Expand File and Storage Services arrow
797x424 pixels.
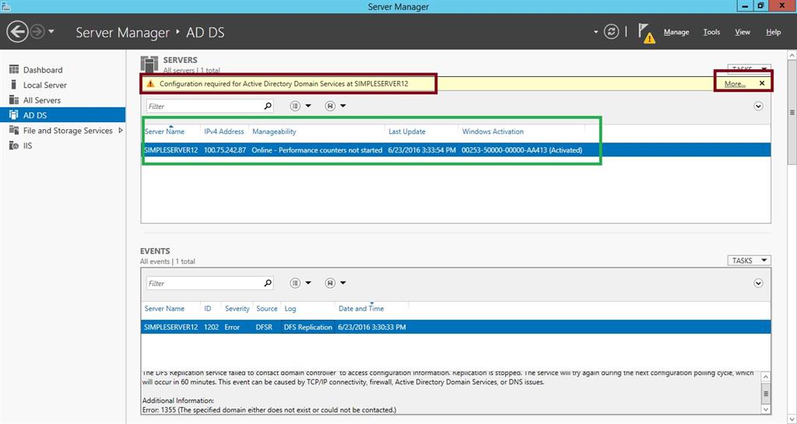pyautogui.click(x=121, y=131)
